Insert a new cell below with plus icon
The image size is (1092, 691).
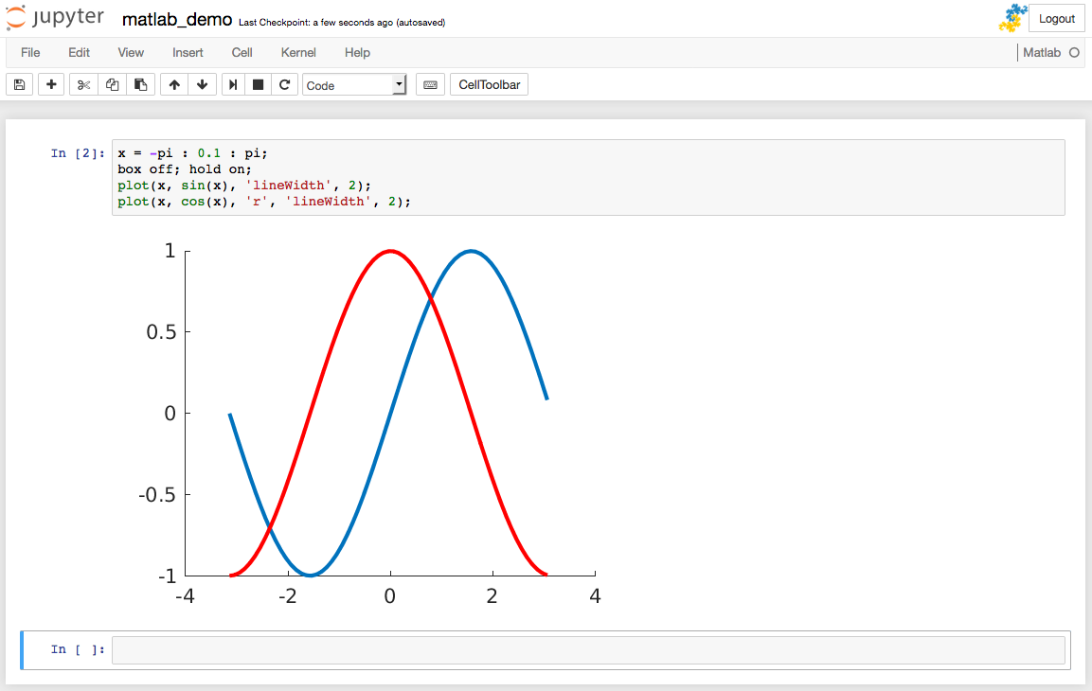pos(51,85)
